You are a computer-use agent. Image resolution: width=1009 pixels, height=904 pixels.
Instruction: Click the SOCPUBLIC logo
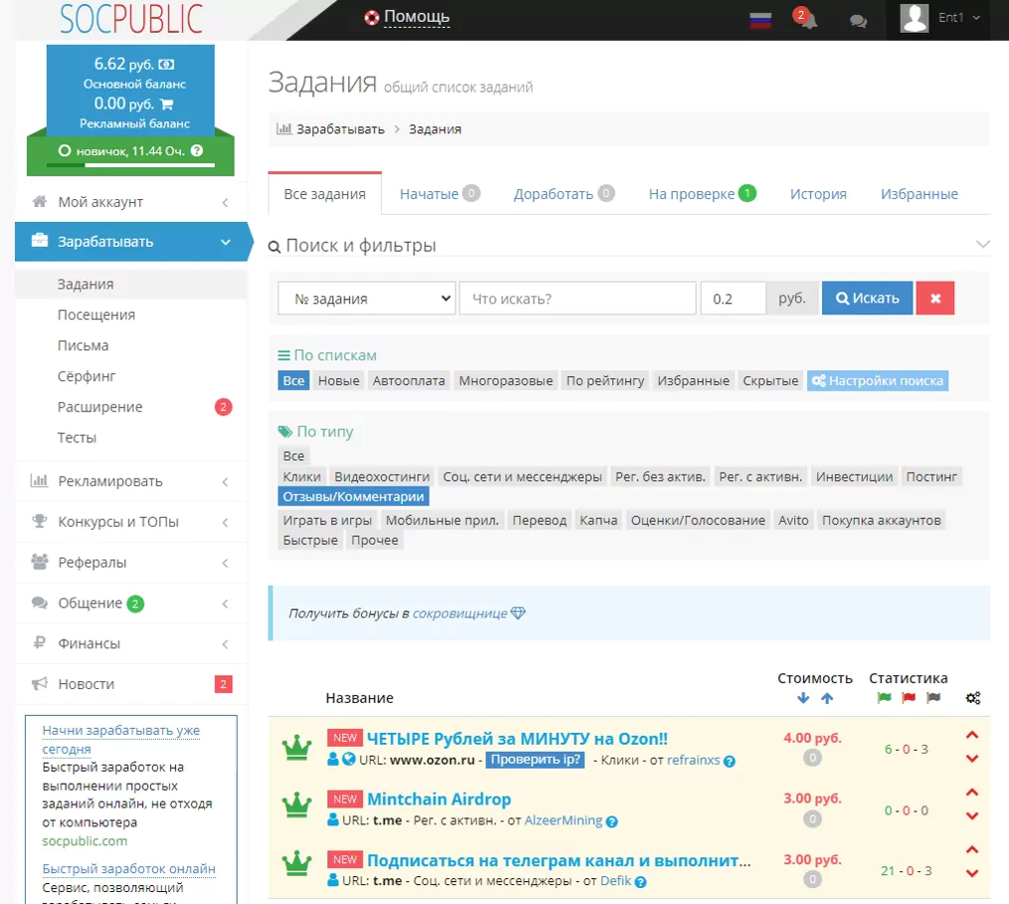click(131, 19)
